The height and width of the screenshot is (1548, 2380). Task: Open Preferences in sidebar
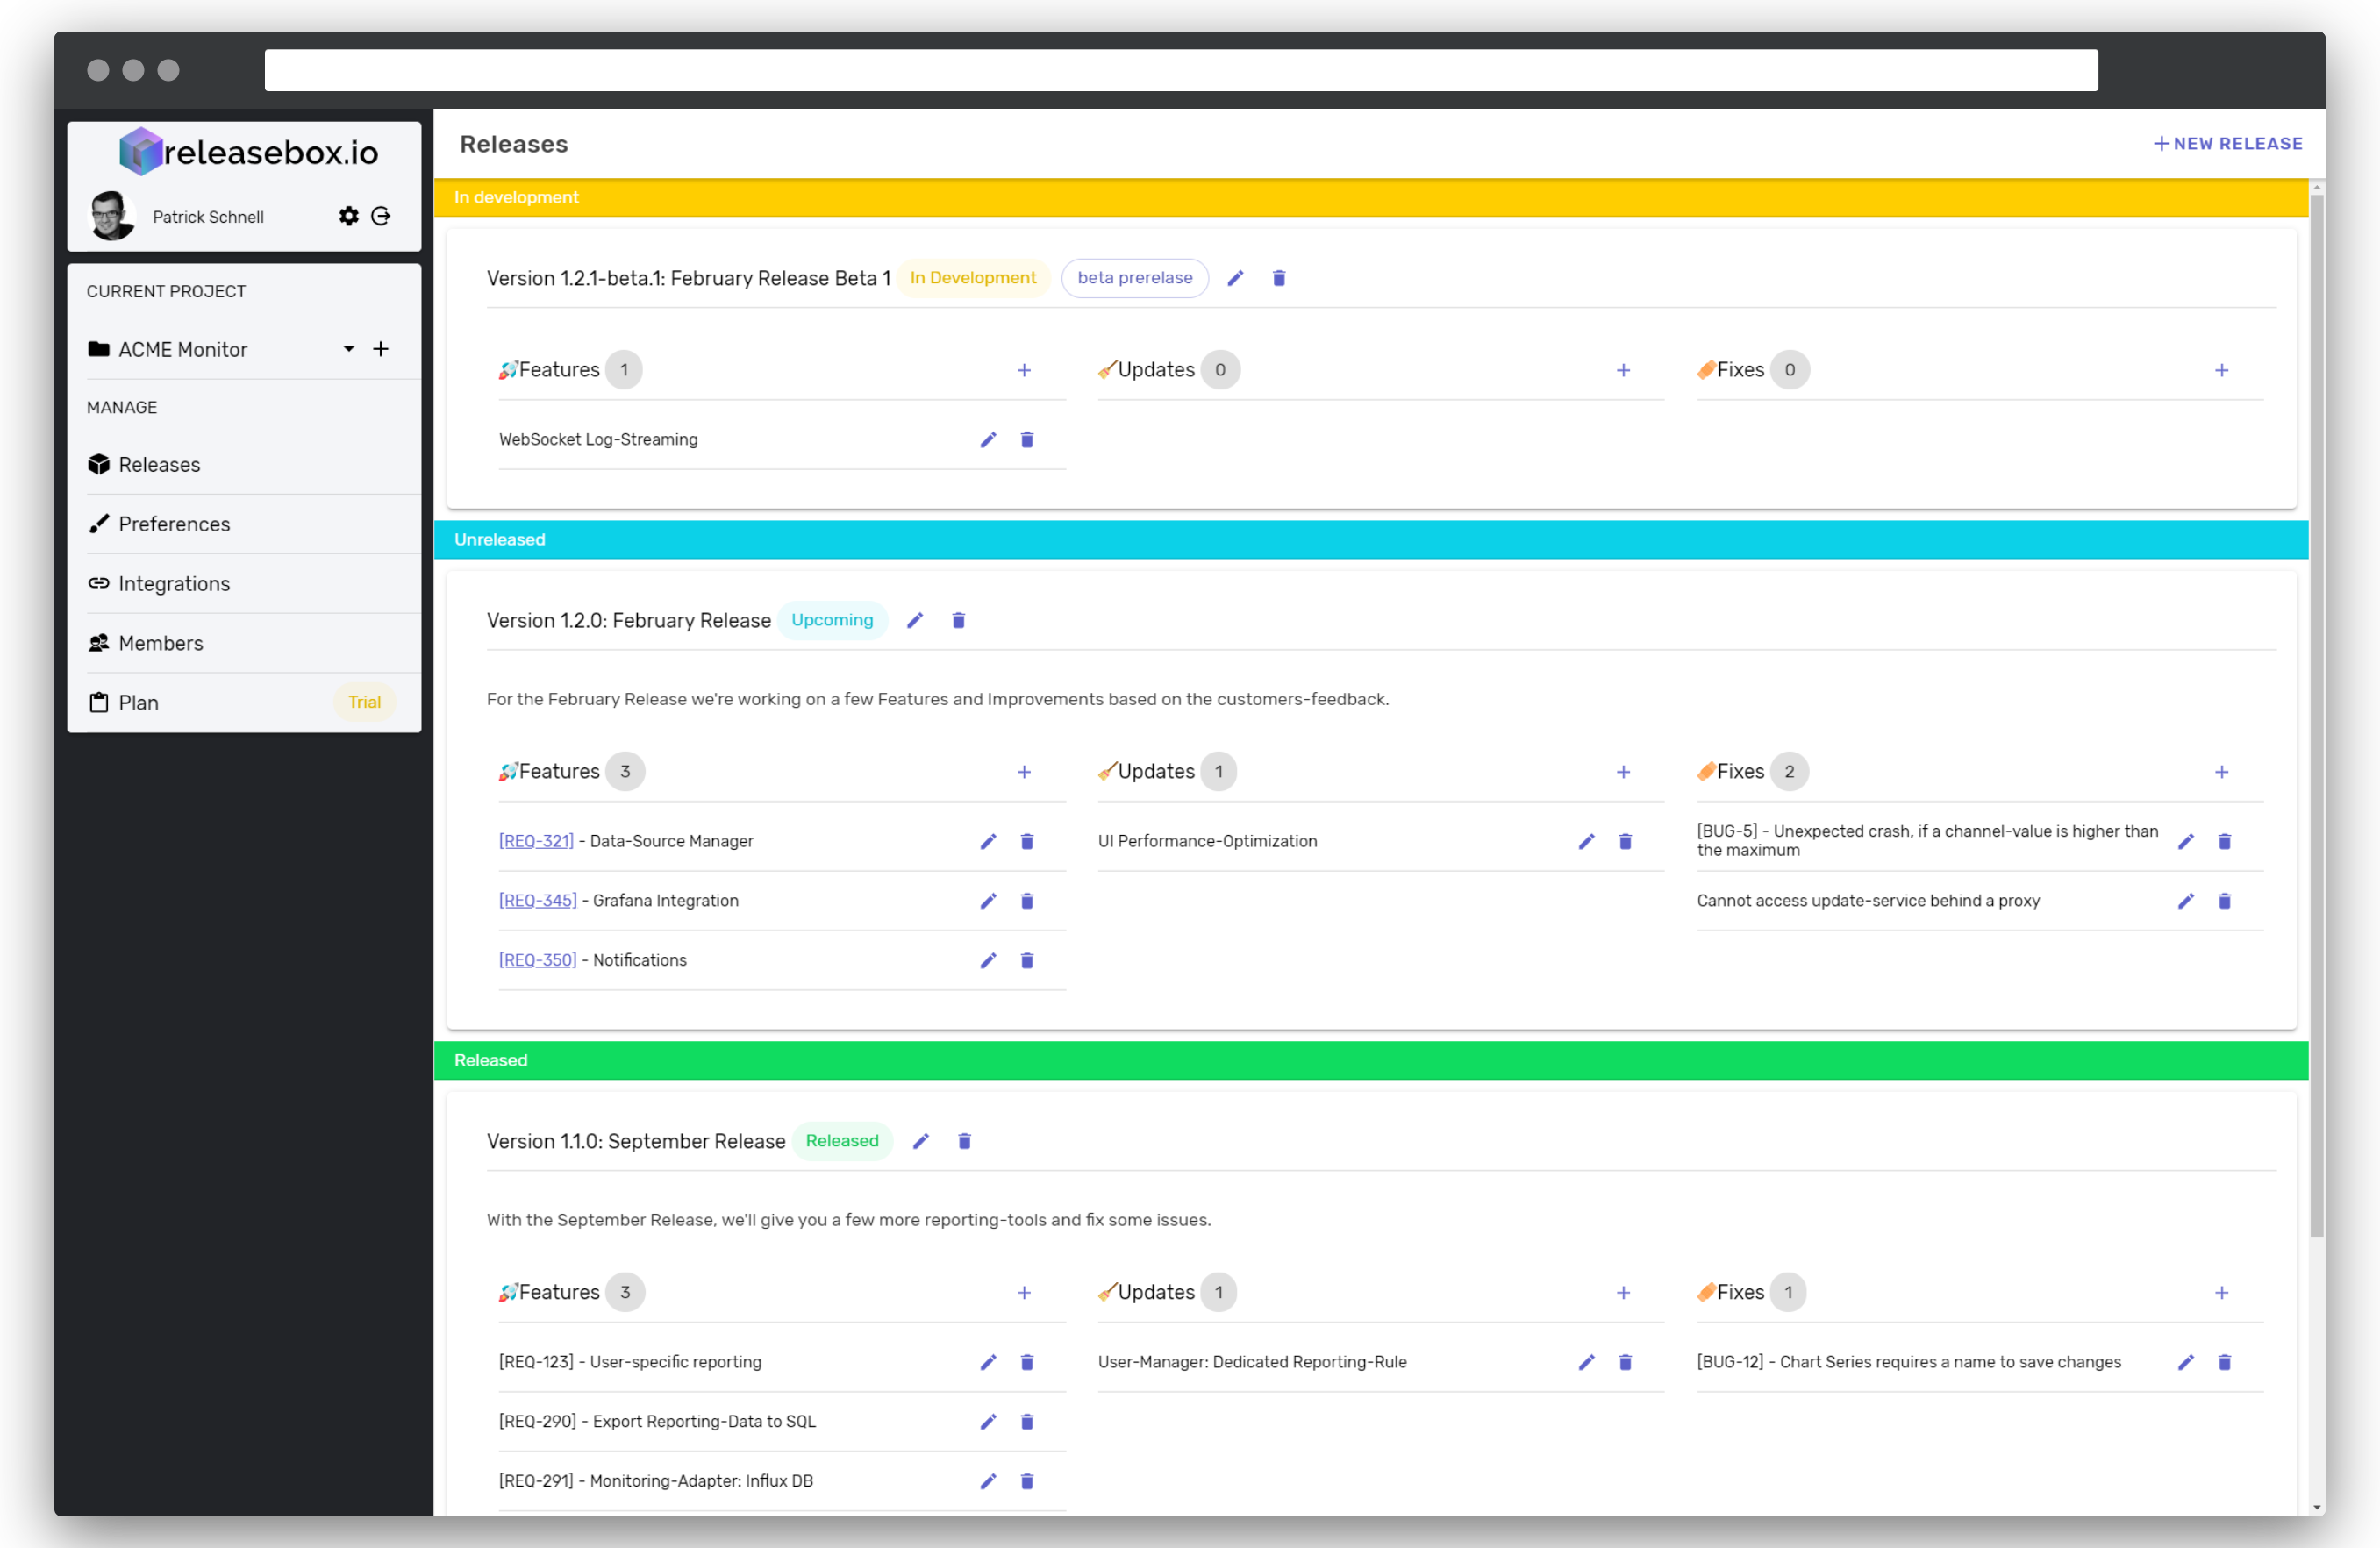244,524
